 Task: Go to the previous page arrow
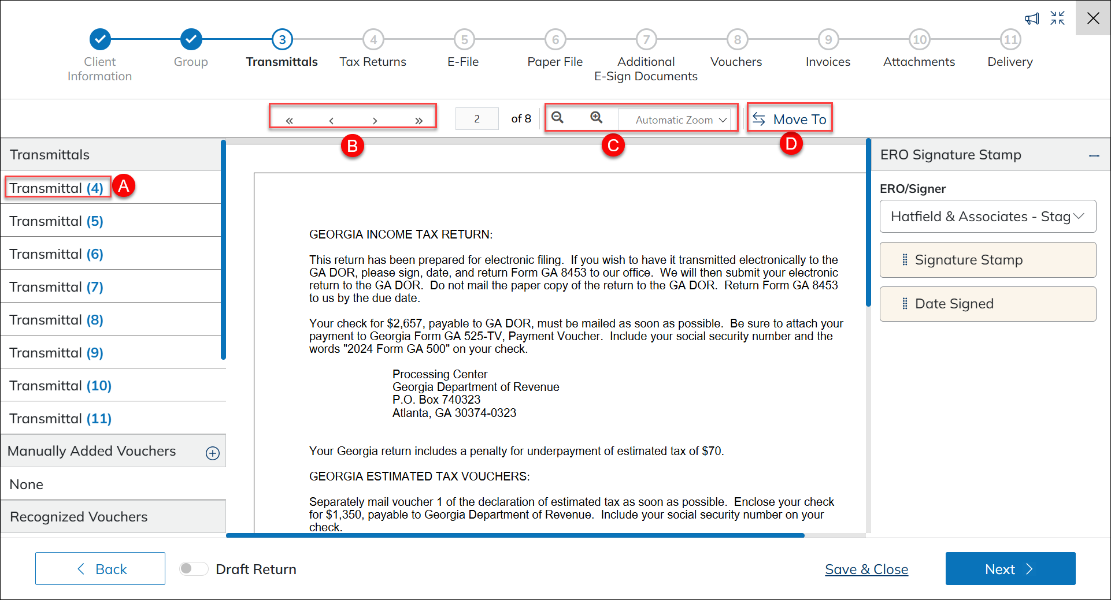coord(331,120)
